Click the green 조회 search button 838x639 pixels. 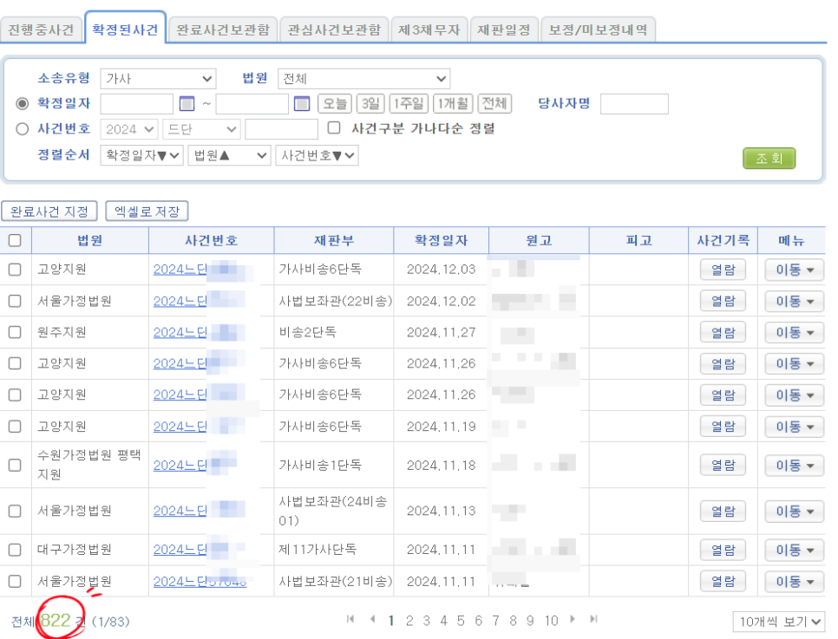click(x=769, y=158)
